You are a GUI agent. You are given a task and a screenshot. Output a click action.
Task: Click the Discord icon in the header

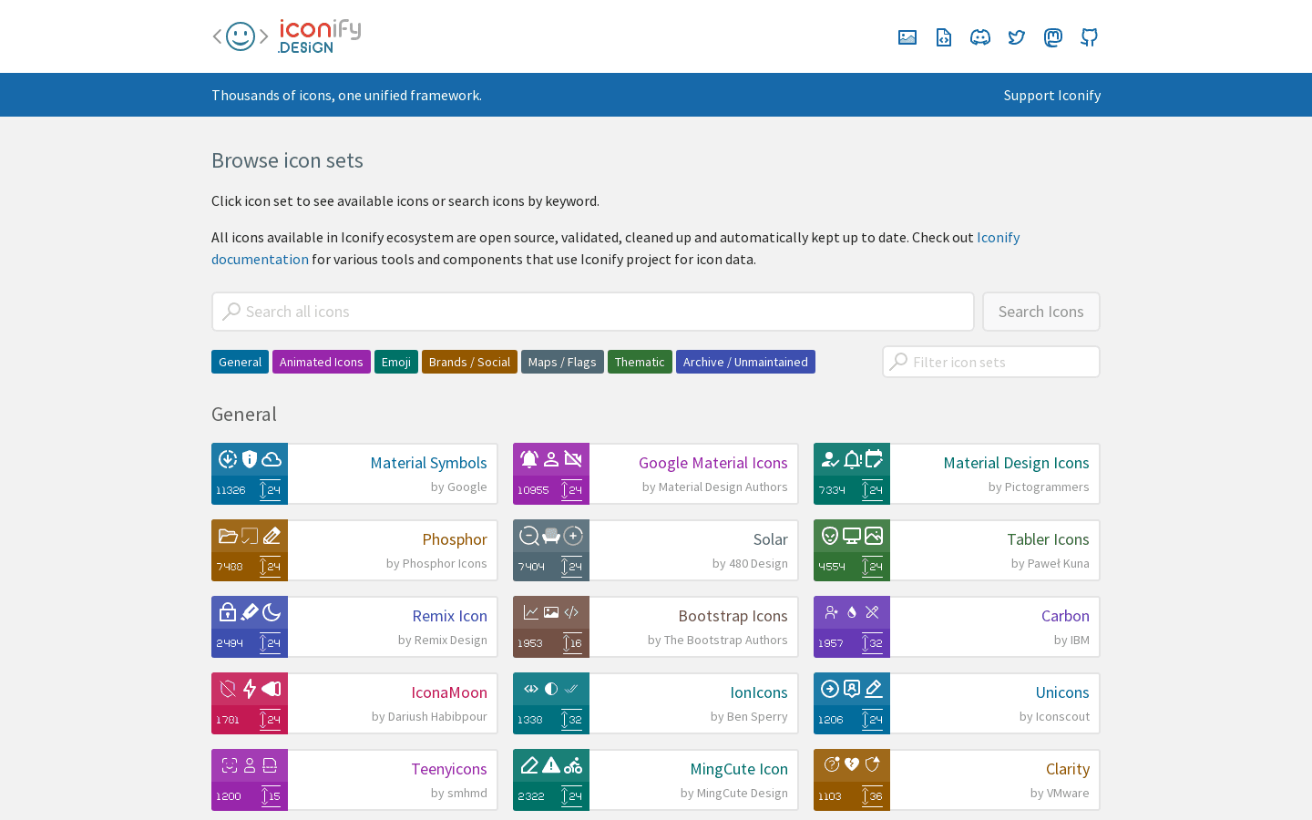point(979,37)
